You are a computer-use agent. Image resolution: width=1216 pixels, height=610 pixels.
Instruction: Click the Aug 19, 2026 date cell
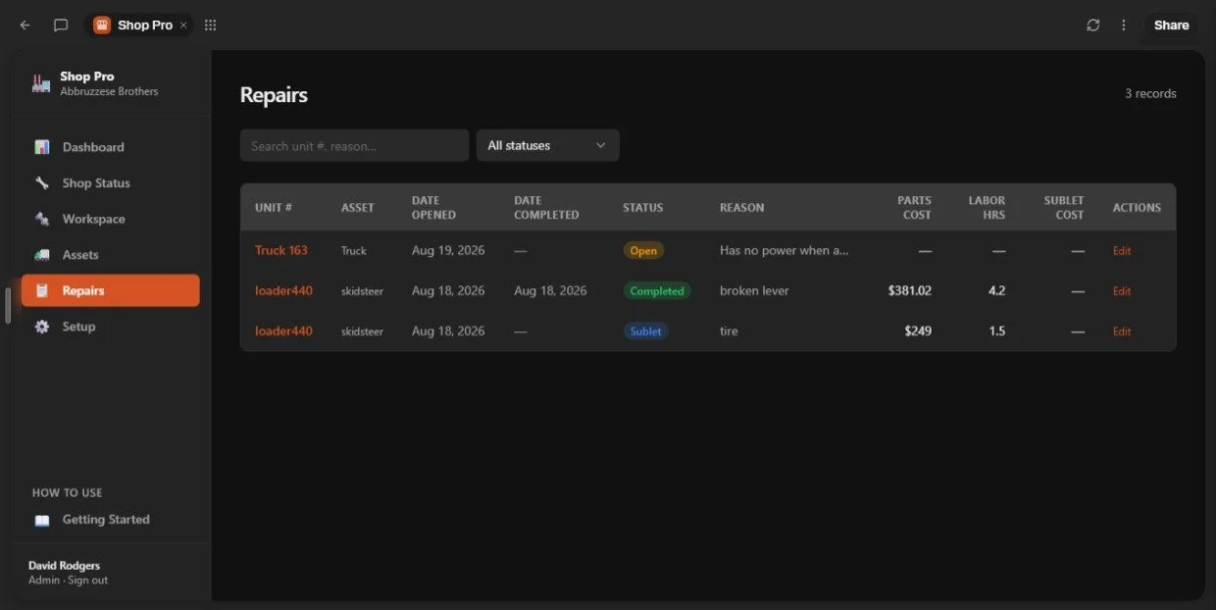448,250
